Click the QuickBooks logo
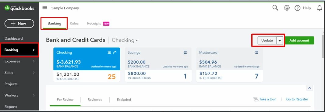The image size is (325, 112). [x=19, y=8]
